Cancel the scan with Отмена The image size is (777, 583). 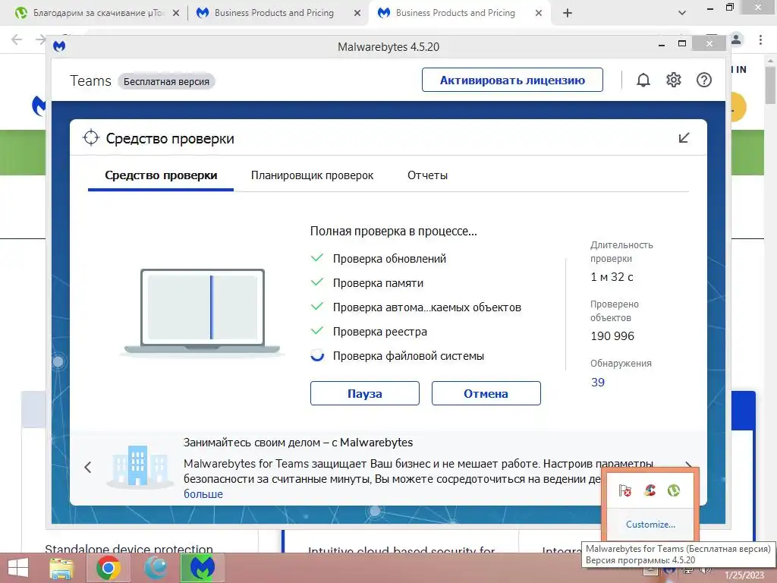(x=486, y=394)
